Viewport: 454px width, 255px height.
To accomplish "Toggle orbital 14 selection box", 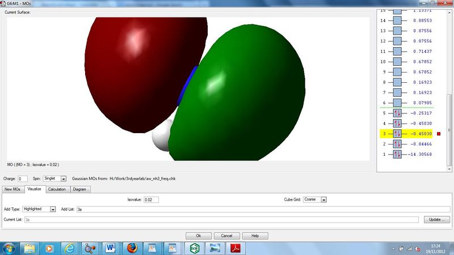I will 397,20.
